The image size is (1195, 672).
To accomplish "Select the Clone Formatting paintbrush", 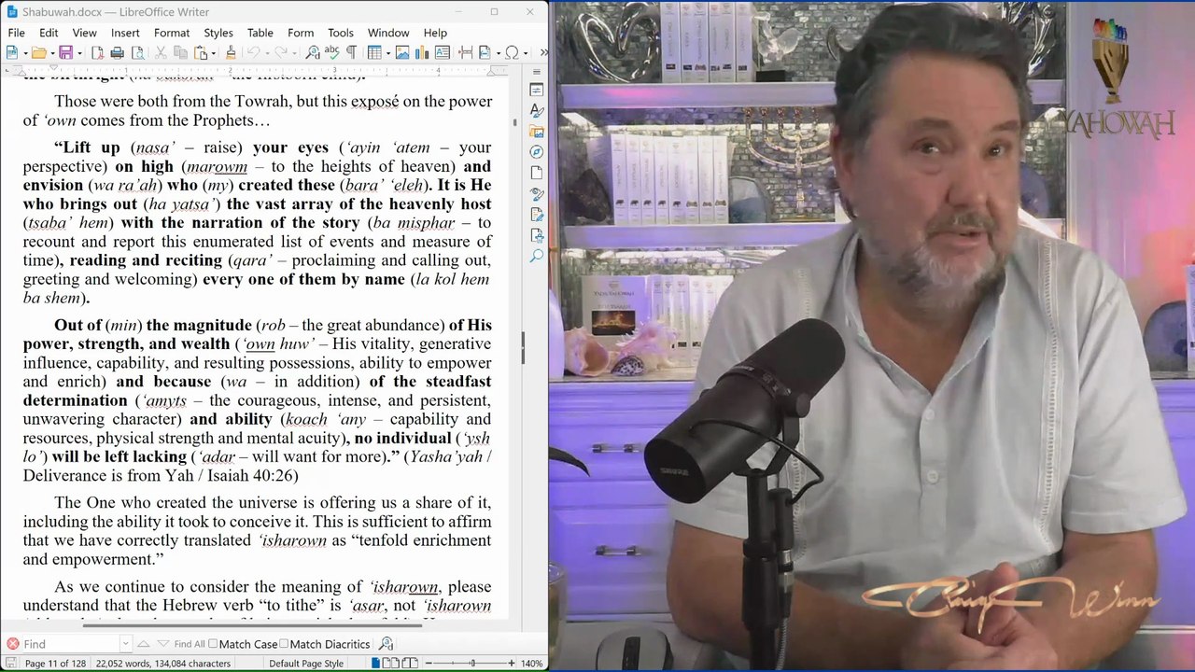I will [231, 53].
